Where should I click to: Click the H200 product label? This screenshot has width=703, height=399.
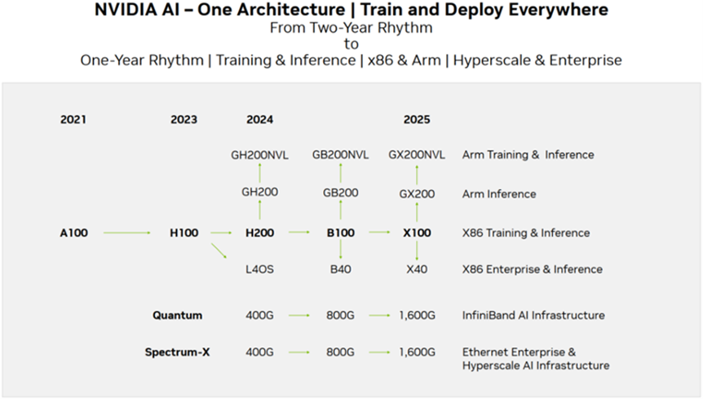pos(259,233)
